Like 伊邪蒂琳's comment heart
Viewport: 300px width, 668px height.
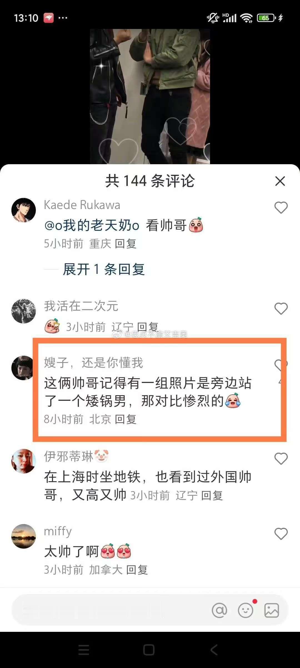tap(281, 459)
